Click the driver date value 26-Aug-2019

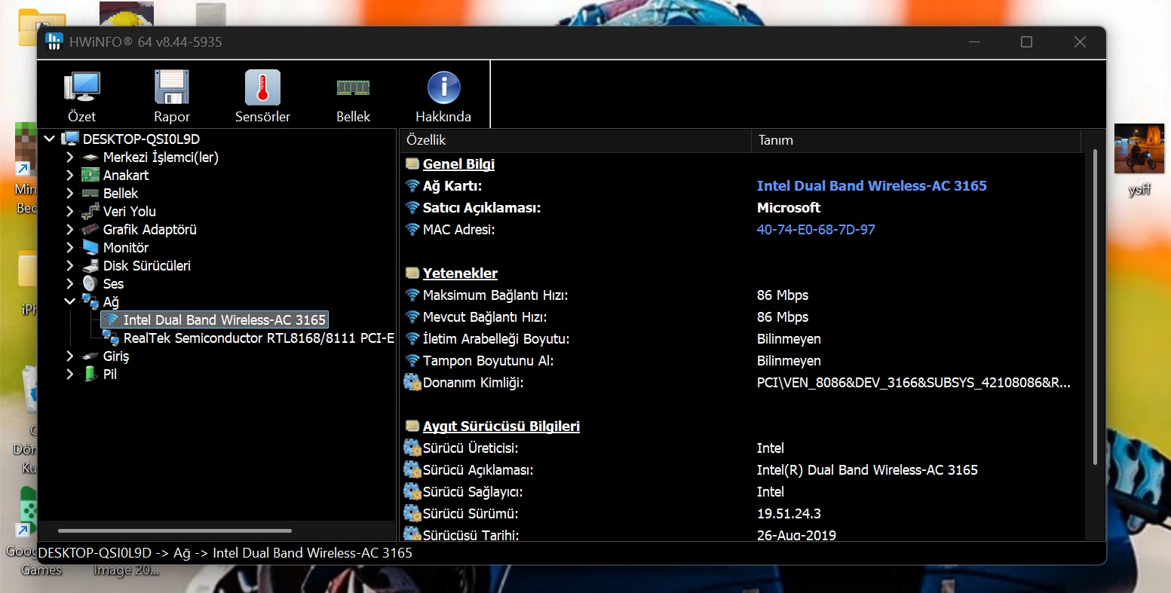pyautogui.click(x=796, y=536)
